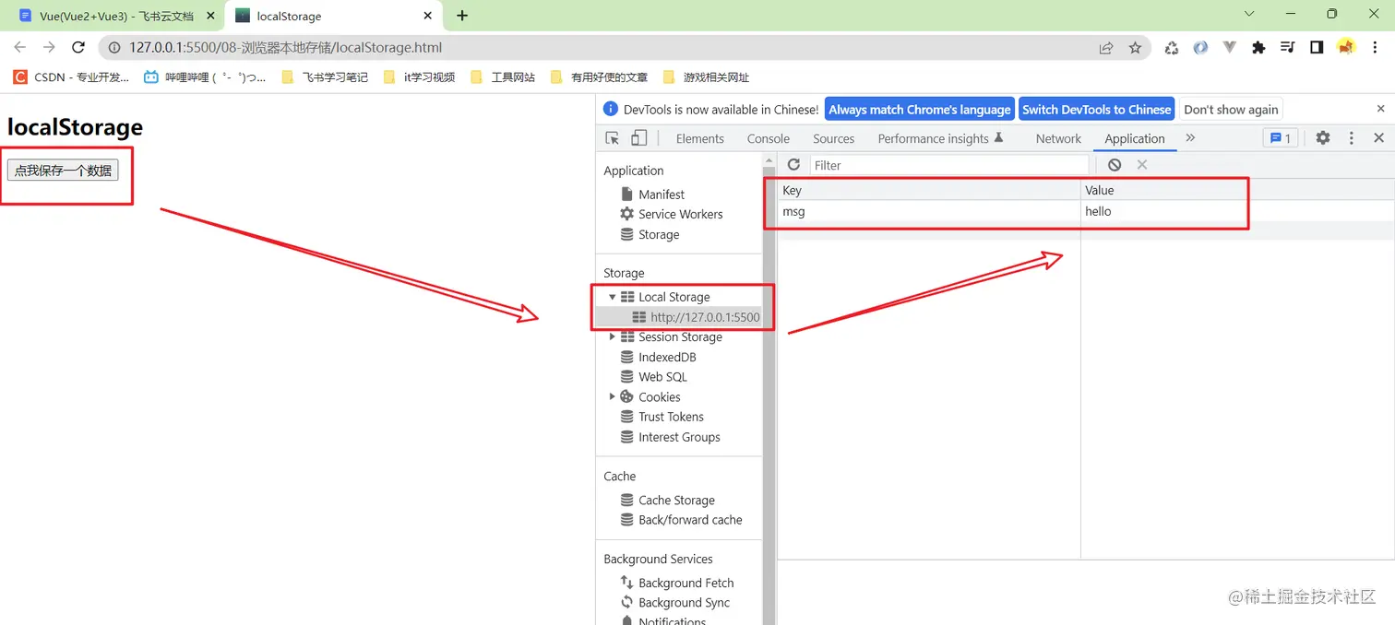The width and height of the screenshot is (1395, 625).
Task: Open the media control playlist icon
Action: [x=1288, y=48]
